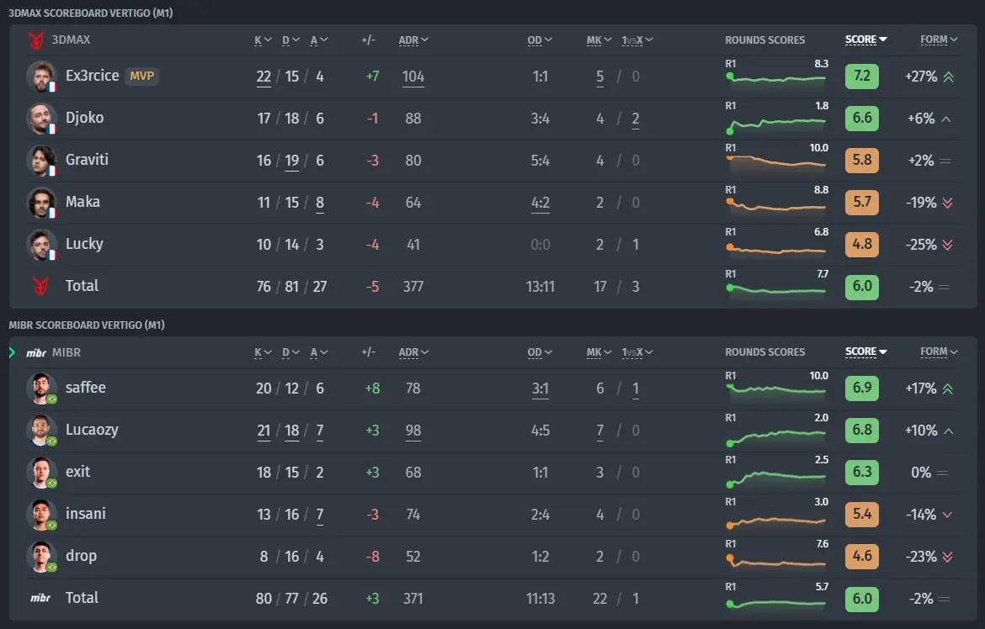Sort MIBR table by K column
Viewport: 985px width, 629px height.
[263, 352]
